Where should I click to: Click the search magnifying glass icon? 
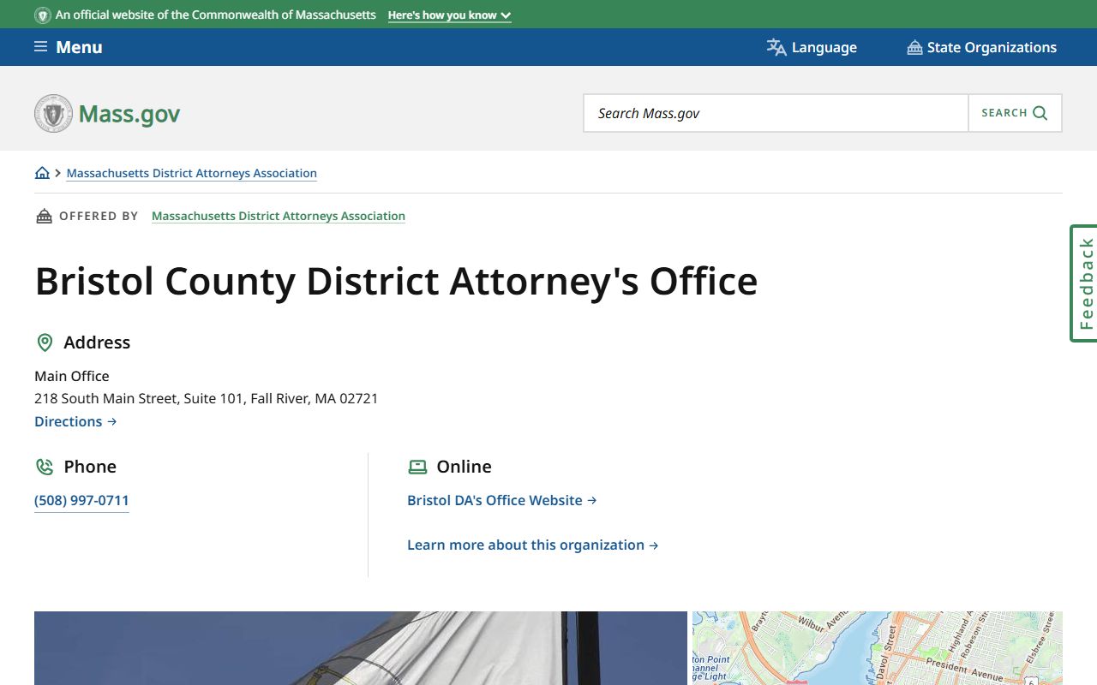(x=1040, y=113)
